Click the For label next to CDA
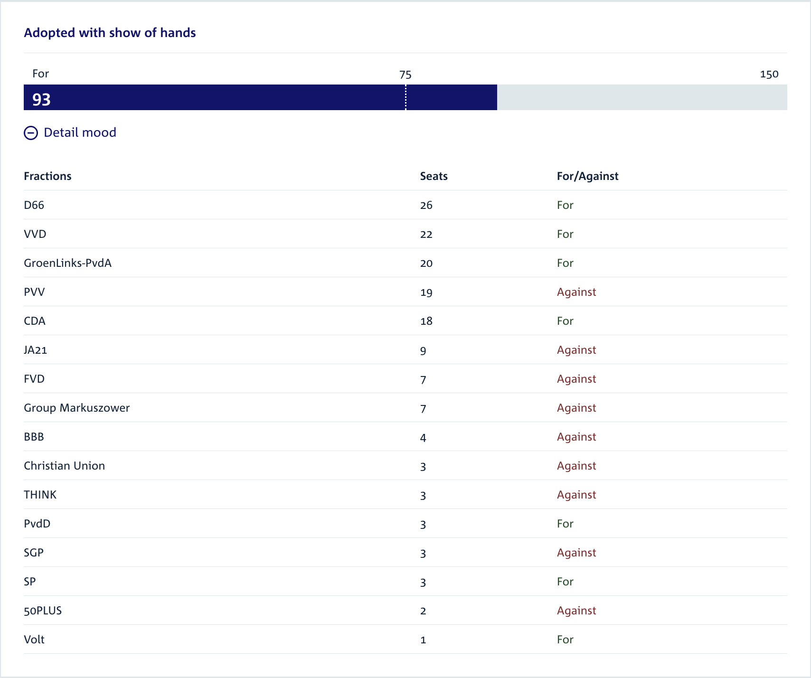The image size is (811, 678). (x=565, y=320)
